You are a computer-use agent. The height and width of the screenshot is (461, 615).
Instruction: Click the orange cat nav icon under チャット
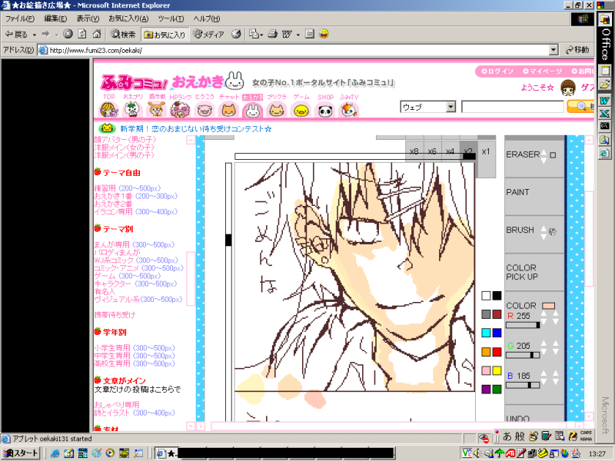[228, 110]
